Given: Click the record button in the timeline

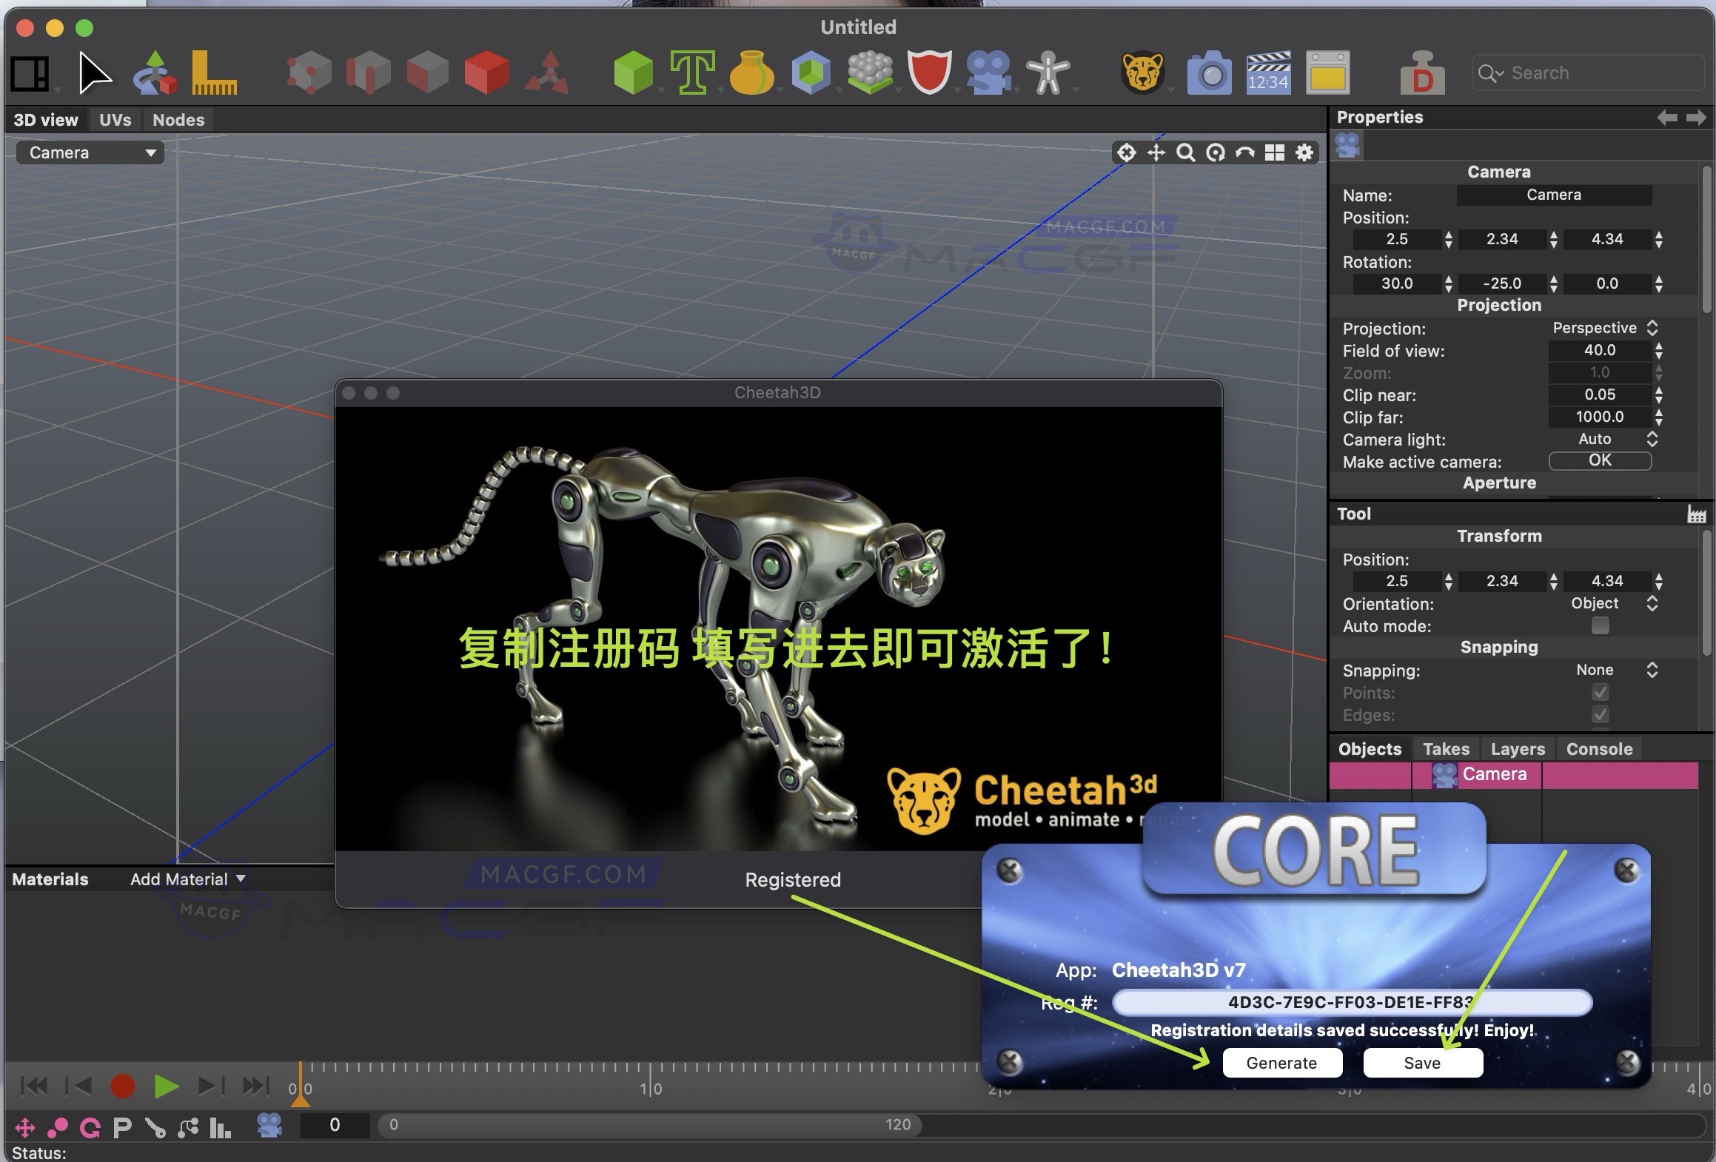Looking at the screenshot, I should 124,1086.
